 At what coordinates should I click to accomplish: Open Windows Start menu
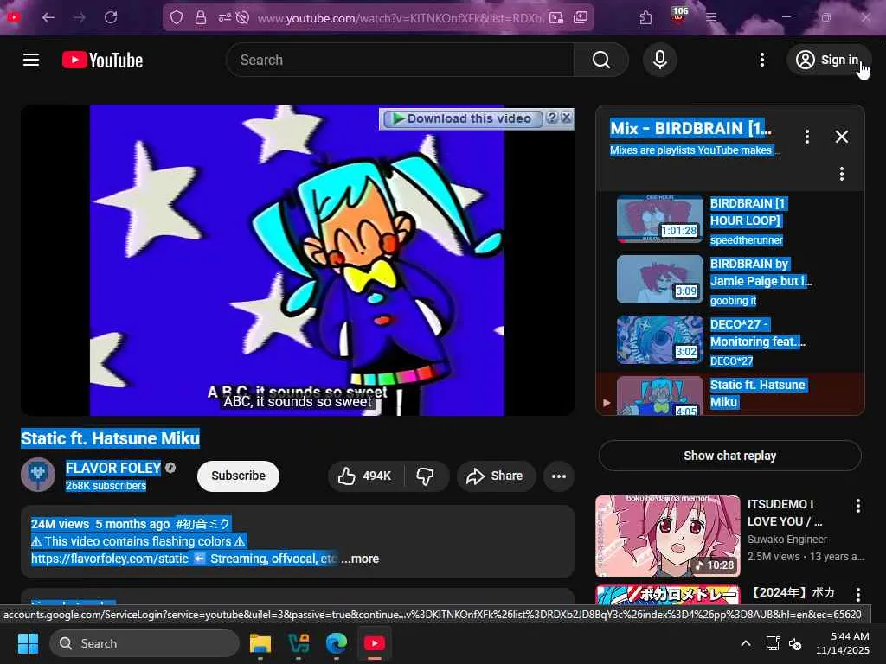click(x=28, y=643)
